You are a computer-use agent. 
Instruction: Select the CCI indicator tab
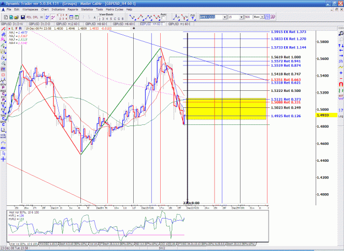168,244
